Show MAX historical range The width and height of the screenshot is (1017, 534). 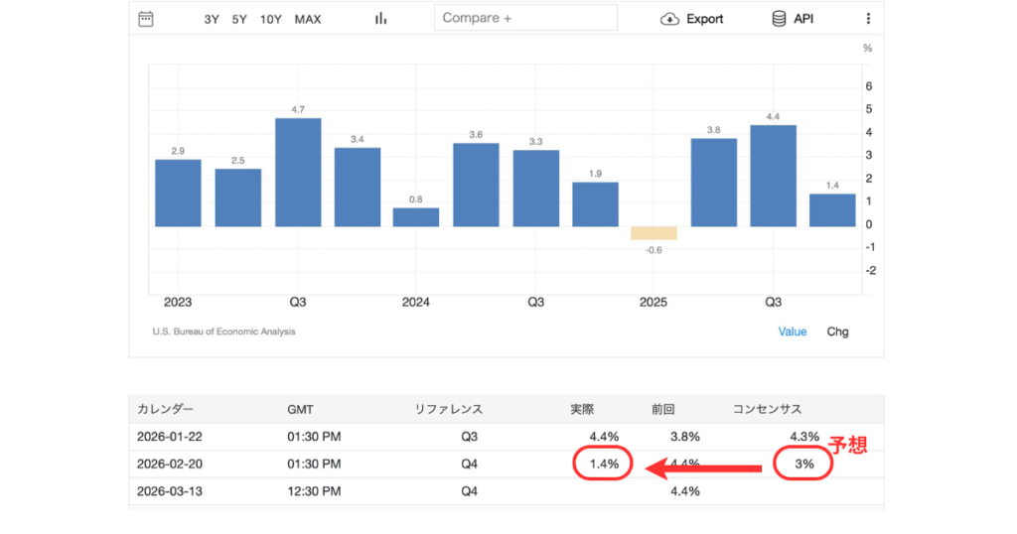308,19
